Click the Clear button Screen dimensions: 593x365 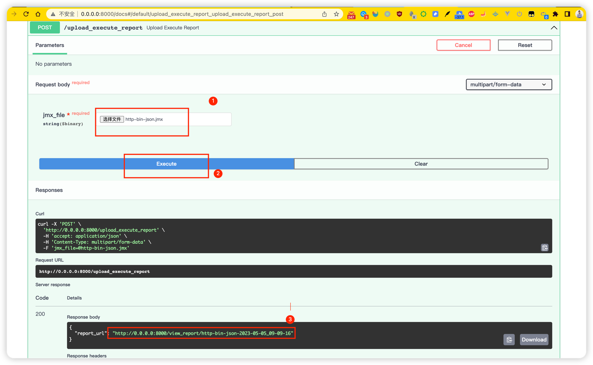(421, 164)
